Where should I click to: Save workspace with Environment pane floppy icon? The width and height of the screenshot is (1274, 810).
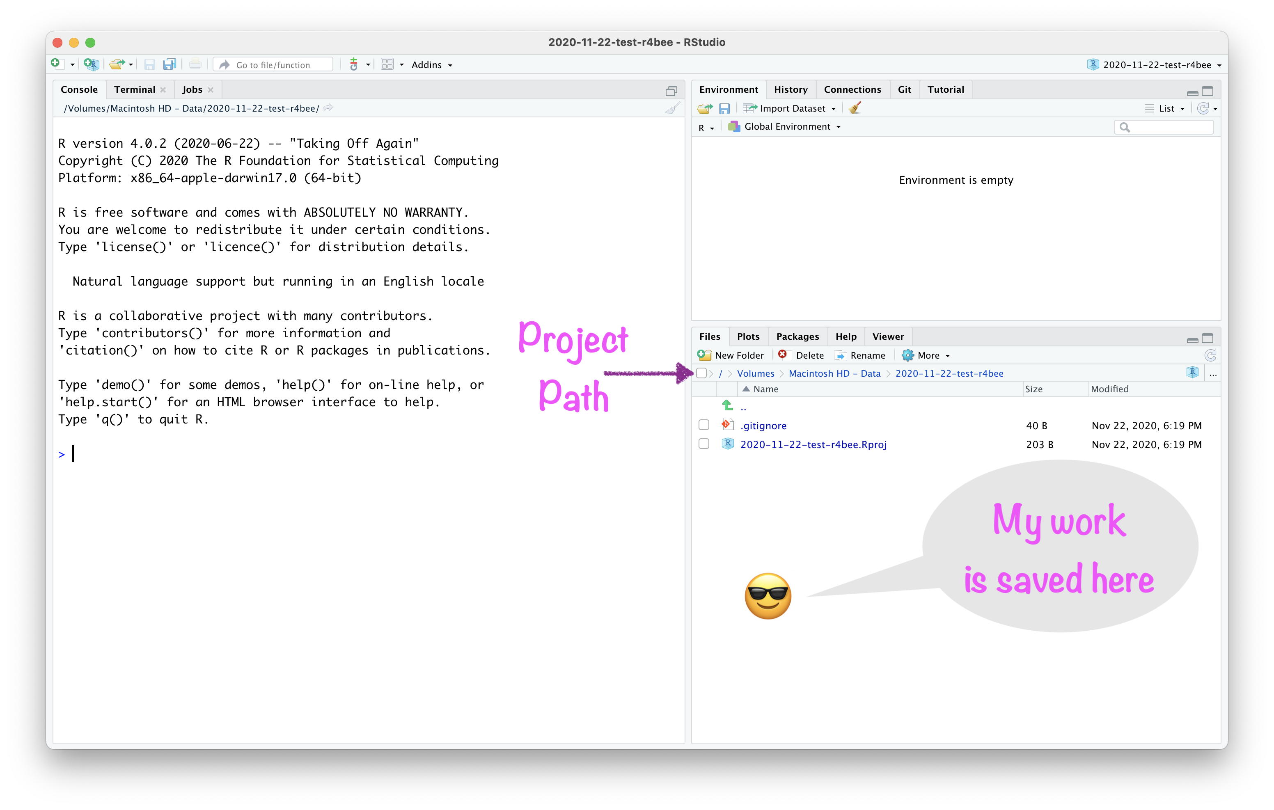coord(724,108)
